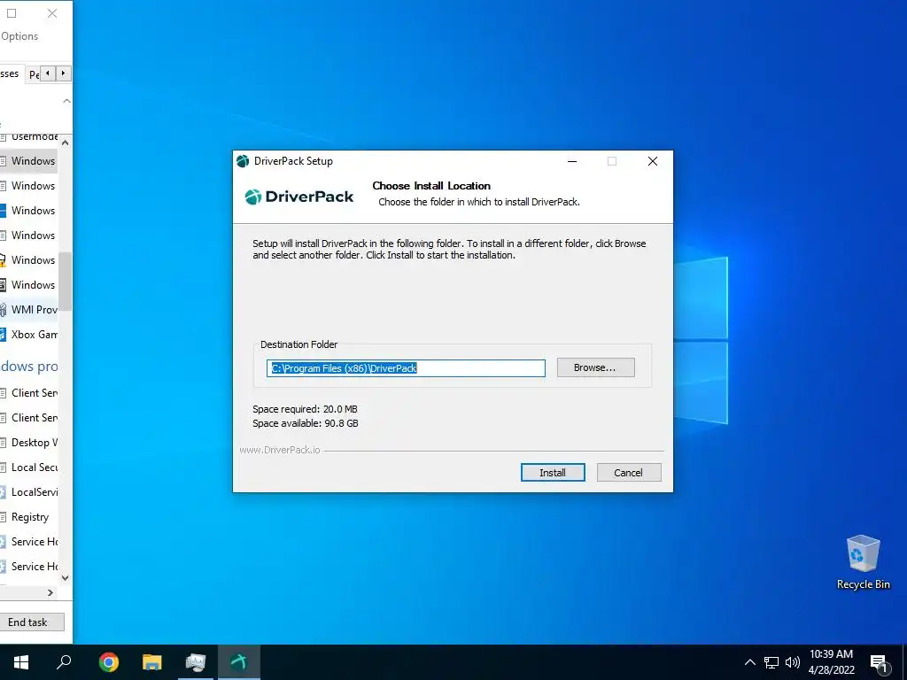Screen dimensions: 907x680
Task: Click the WMI Prov row icon
Action: tap(3, 309)
